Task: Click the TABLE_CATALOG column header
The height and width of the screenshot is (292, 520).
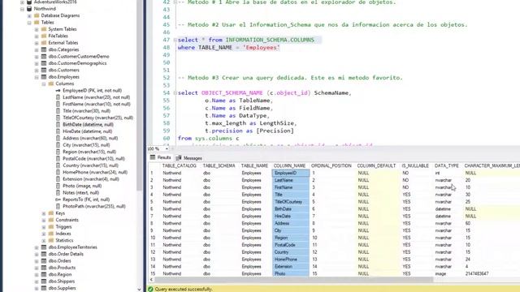Action: (x=180, y=165)
